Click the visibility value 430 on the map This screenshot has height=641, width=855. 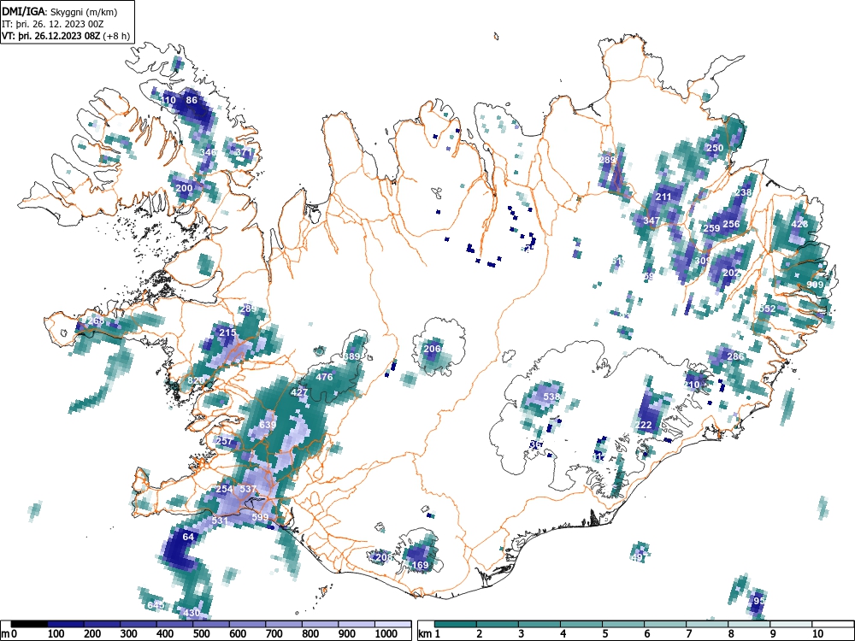(192, 613)
